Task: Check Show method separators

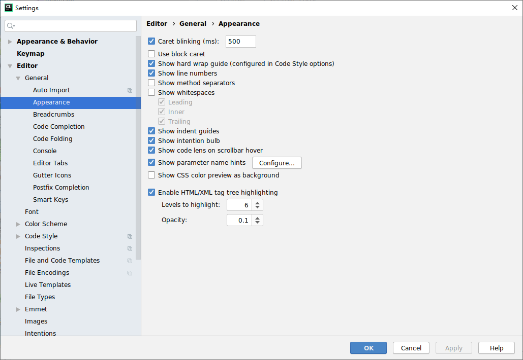Action: [x=151, y=83]
